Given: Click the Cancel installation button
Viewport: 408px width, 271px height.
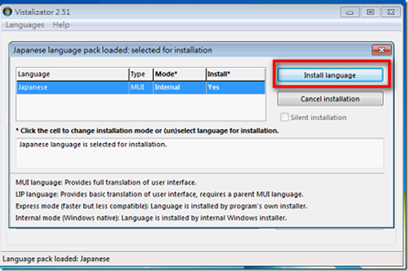Looking at the screenshot, I should point(330,99).
